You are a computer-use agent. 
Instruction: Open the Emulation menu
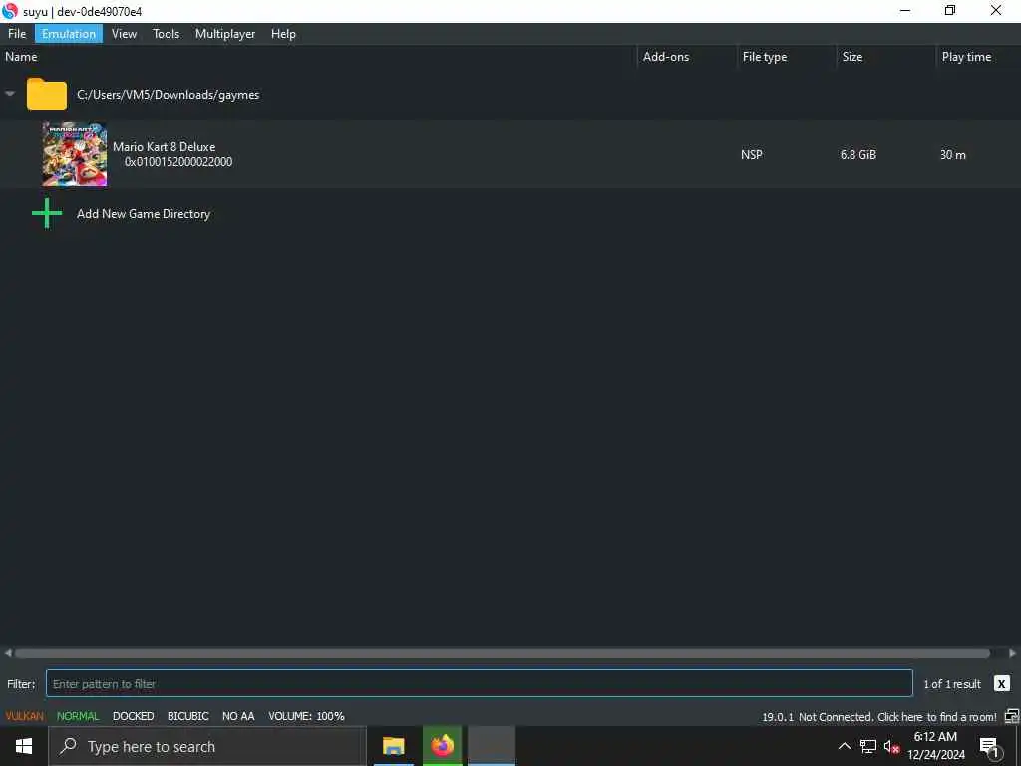point(69,34)
